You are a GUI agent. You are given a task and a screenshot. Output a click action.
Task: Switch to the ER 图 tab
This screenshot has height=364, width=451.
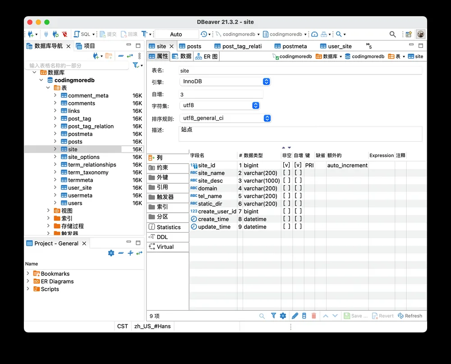click(207, 56)
